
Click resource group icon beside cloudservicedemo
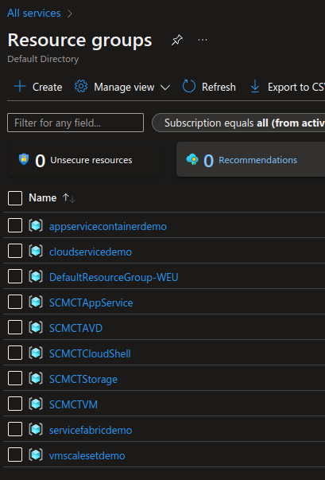36,252
